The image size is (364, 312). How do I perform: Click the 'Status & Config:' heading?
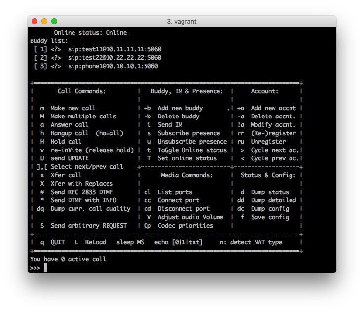268,175
